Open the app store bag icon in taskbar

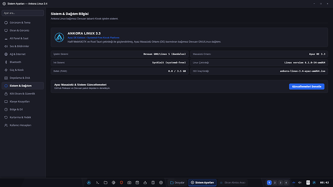coord(137,183)
